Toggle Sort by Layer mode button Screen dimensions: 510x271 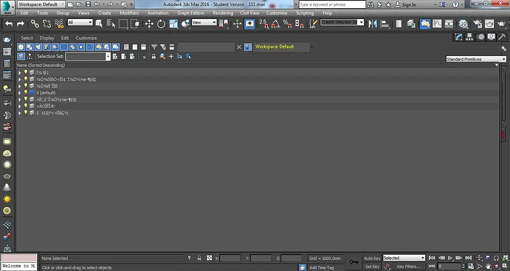pos(21,56)
